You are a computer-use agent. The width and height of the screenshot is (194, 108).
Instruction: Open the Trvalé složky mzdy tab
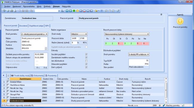coord(21,75)
